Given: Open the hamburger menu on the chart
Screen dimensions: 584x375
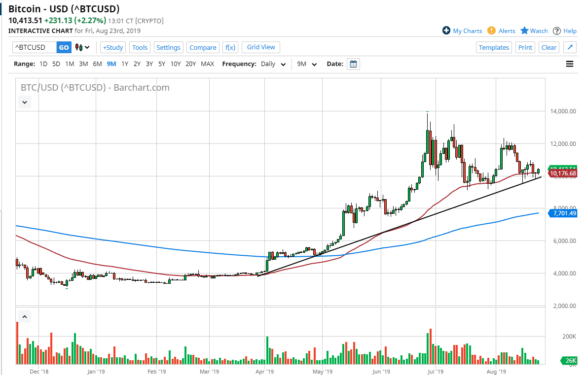Looking at the screenshot, I should click(570, 64).
